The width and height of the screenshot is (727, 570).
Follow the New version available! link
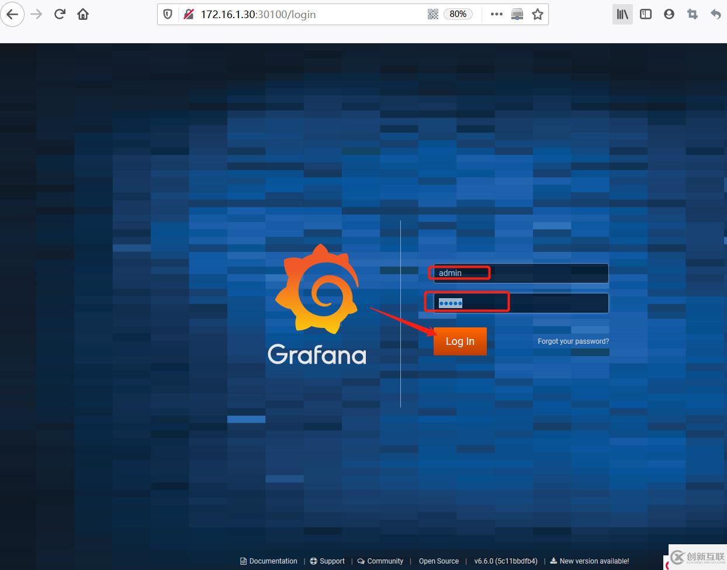[x=590, y=561]
